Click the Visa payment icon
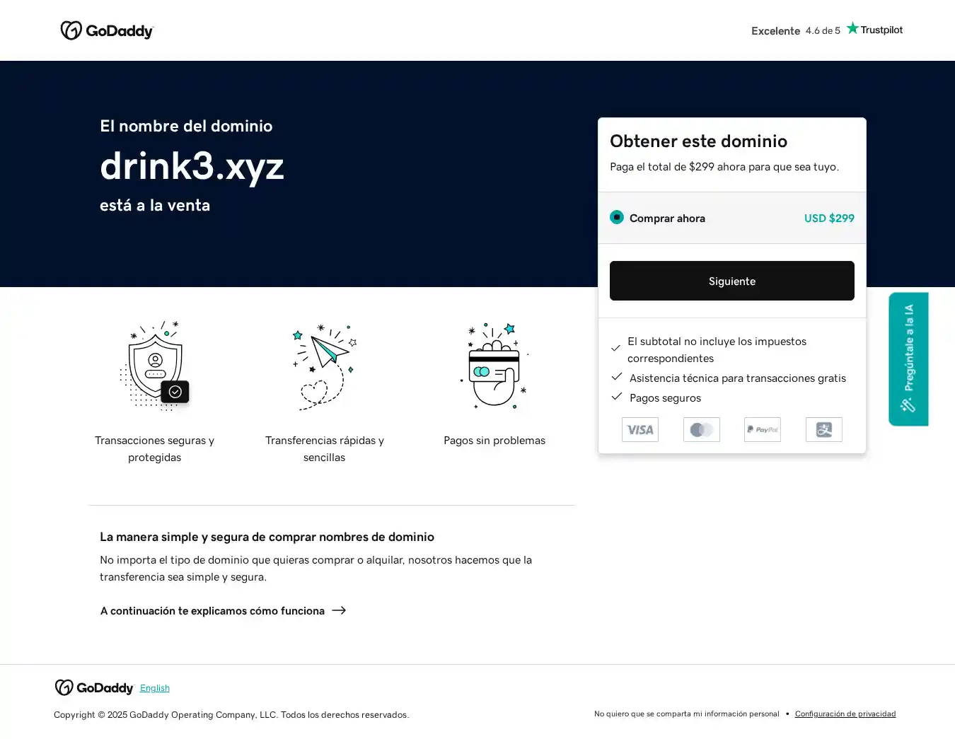 coord(639,430)
